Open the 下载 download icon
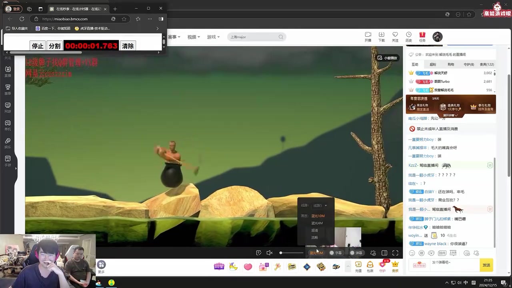The image size is (512, 288). click(382, 37)
